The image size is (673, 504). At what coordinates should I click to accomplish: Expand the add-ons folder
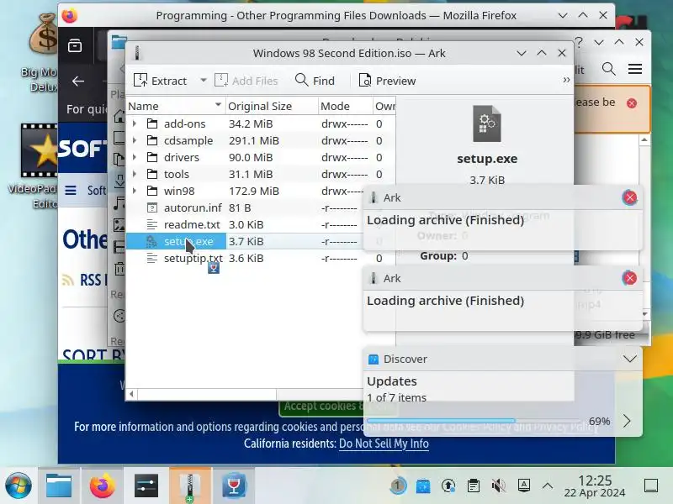coord(135,123)
